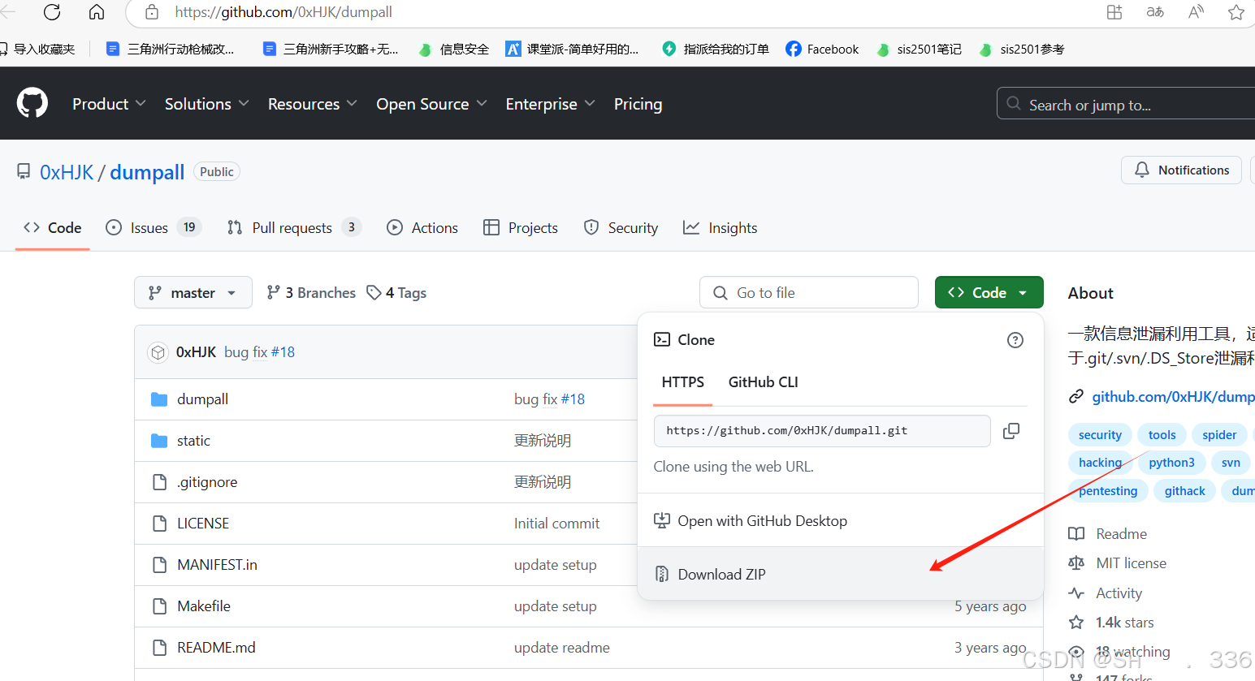
Task: Expand the Resources menu
Action: click(313, 104)
